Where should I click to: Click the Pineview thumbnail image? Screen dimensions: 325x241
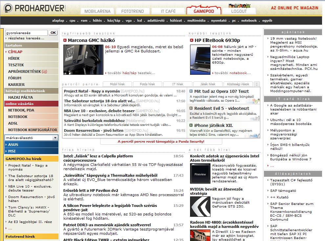[200, 173]
